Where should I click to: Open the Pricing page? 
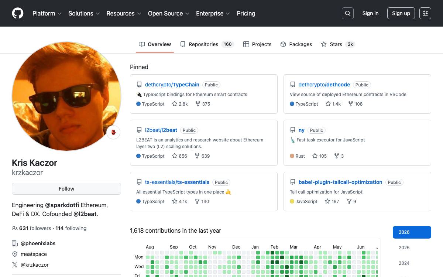click(246, 13)
